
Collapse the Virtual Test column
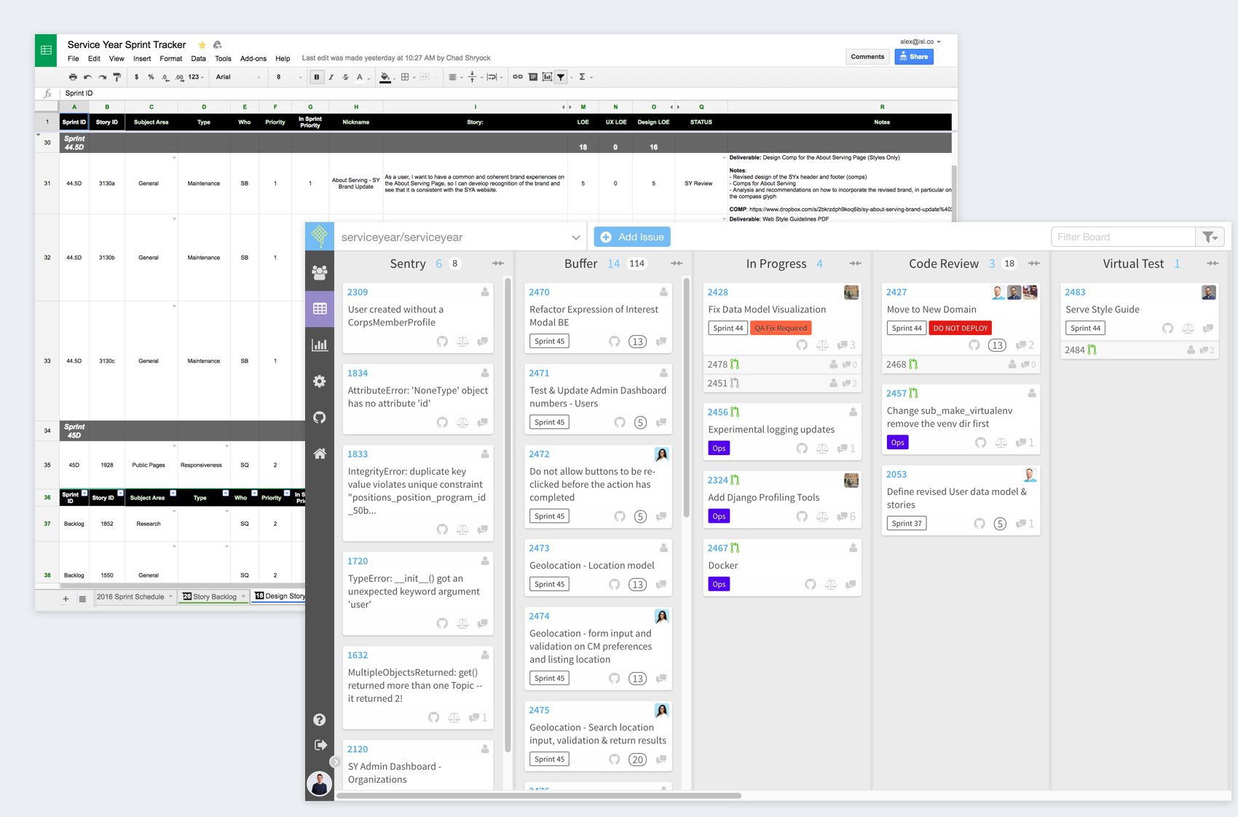pyautogui.click(x=1213, y=264)
